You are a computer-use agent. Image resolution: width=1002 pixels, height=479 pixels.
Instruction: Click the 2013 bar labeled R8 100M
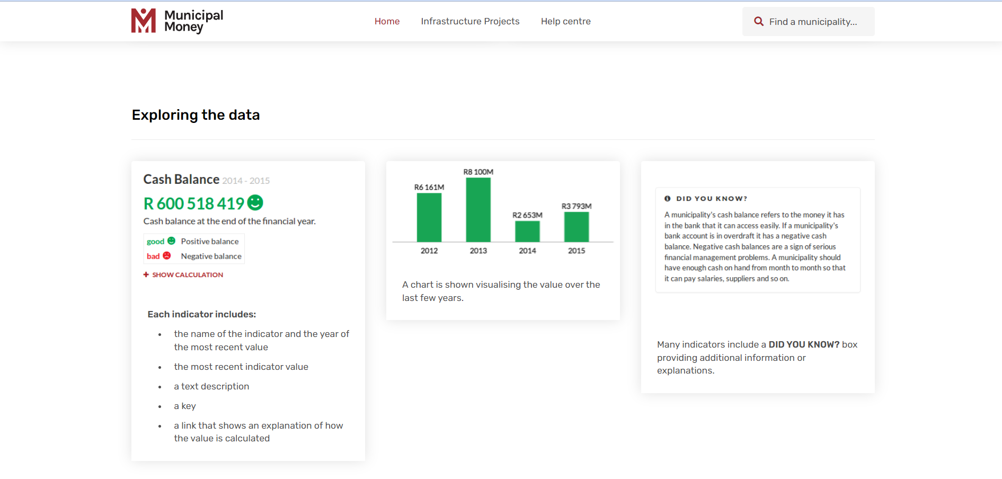478,210
